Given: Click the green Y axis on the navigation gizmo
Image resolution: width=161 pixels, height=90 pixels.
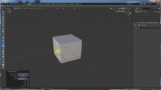Looking at the screenshot, I should (x=131, y=13).
